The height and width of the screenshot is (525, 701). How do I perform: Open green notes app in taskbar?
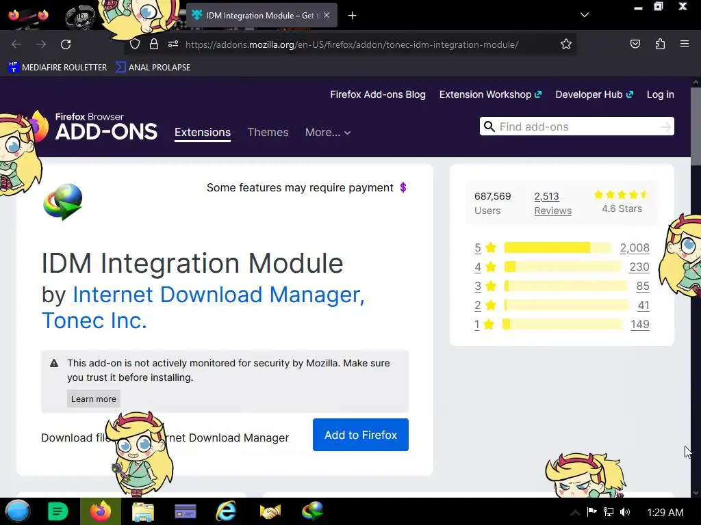coord(58,511)
